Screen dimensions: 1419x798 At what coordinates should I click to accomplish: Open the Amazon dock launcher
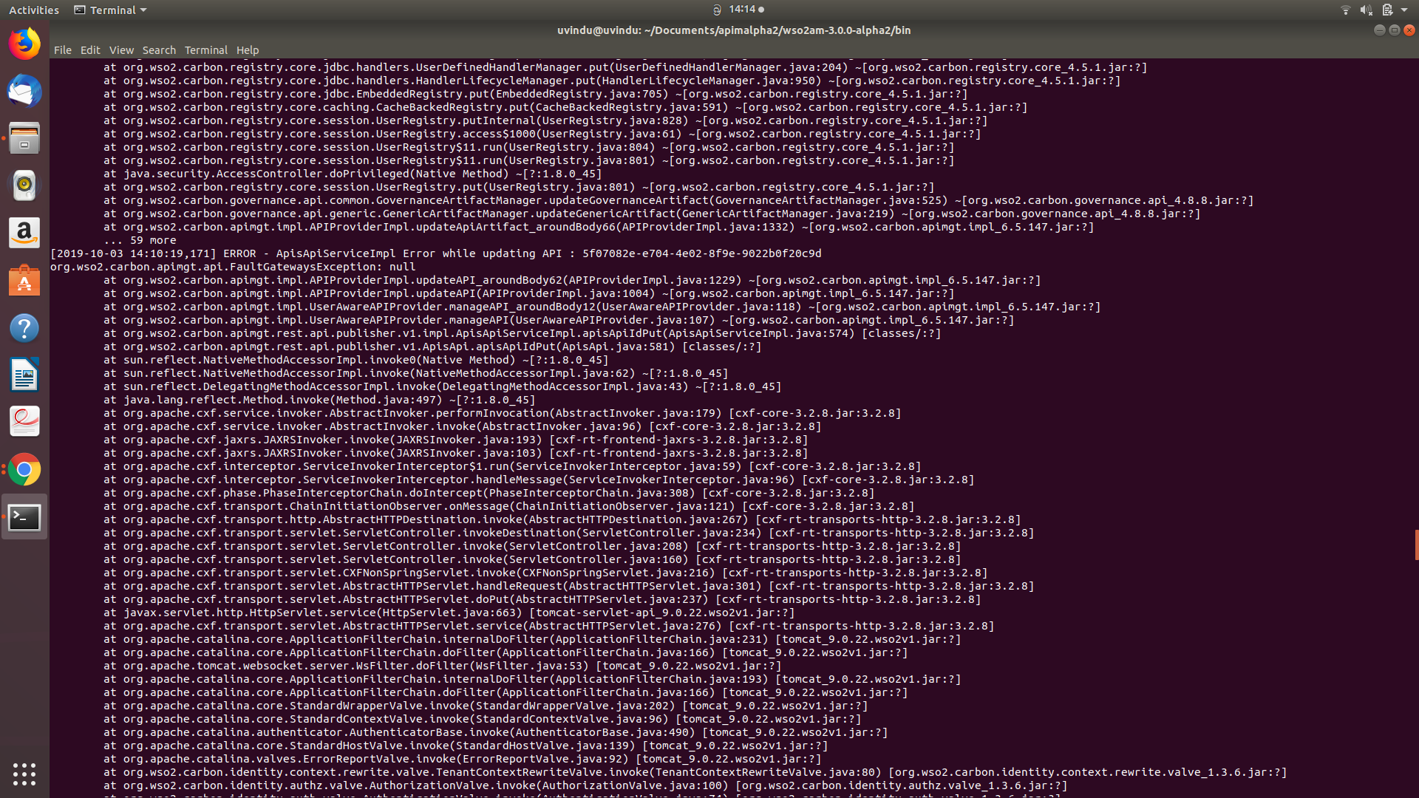pos(24,233)
